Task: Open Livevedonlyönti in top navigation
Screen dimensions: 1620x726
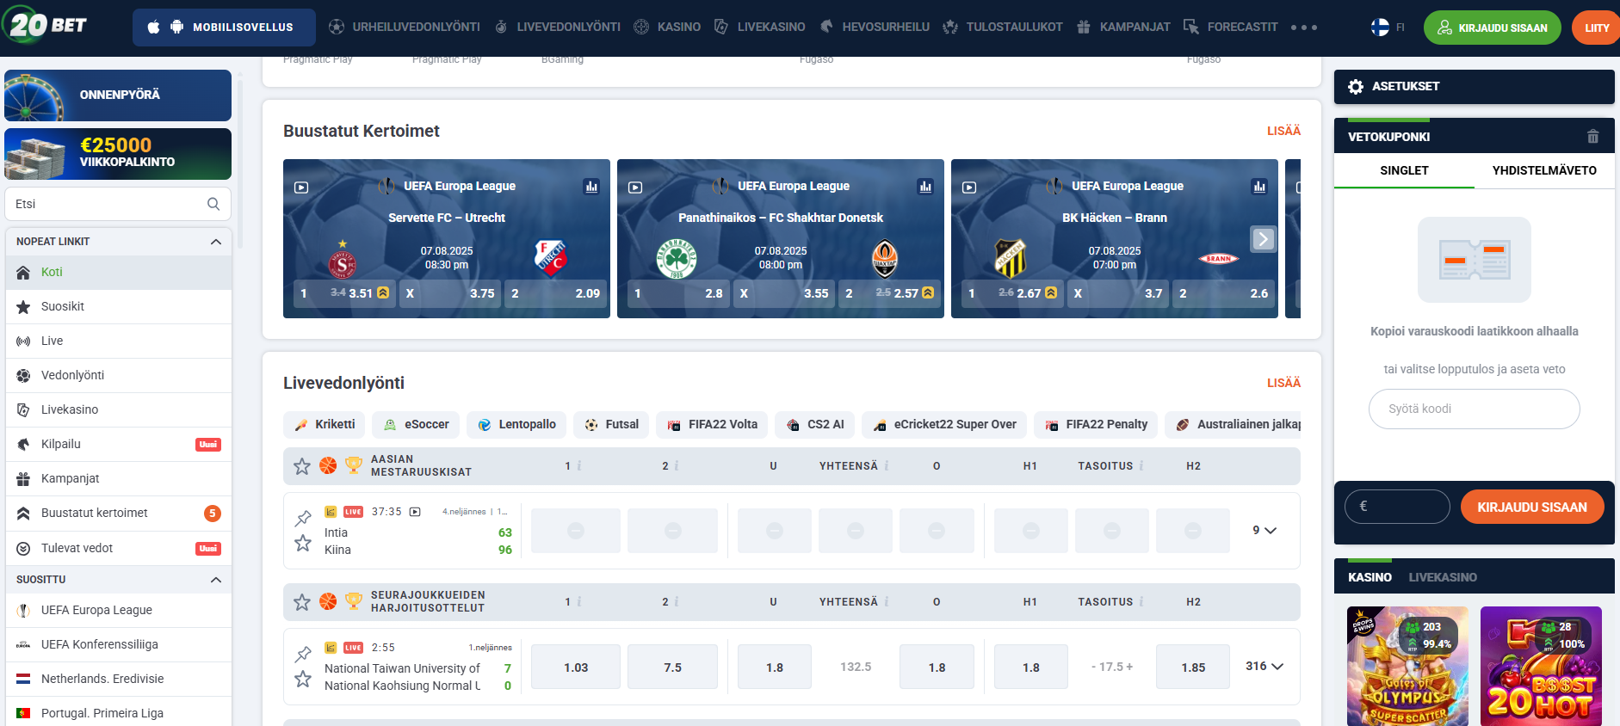Action: 558,28
